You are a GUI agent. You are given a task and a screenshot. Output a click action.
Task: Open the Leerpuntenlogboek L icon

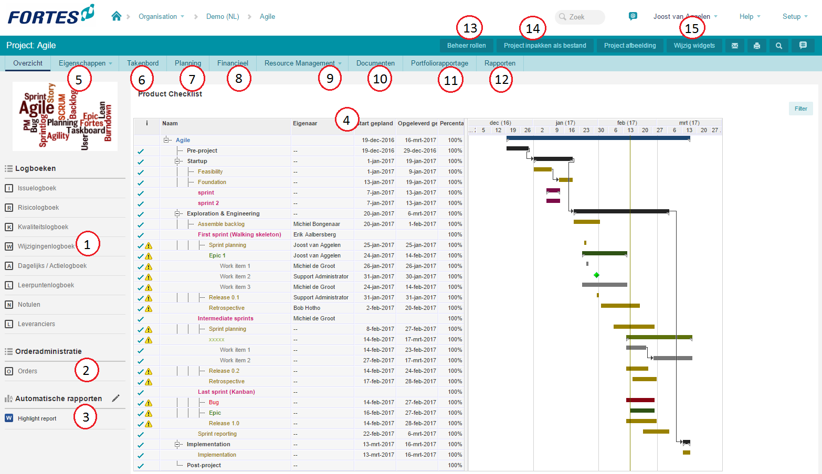(9, 285)
